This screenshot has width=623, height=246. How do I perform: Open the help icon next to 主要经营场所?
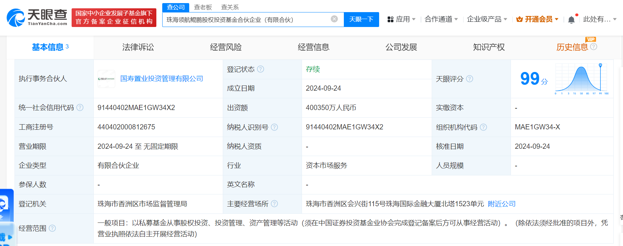tap(274, 204)
